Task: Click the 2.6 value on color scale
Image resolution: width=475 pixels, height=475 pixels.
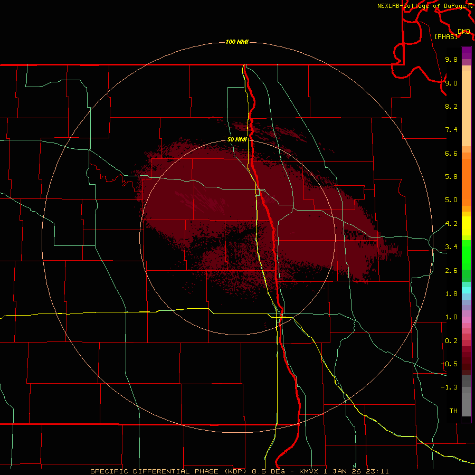Action: point(451,271)
